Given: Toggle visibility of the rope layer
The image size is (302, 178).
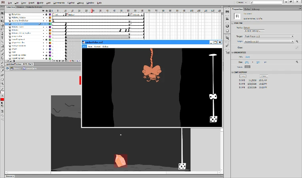Looking at the screenshot, I should (43, 52).
